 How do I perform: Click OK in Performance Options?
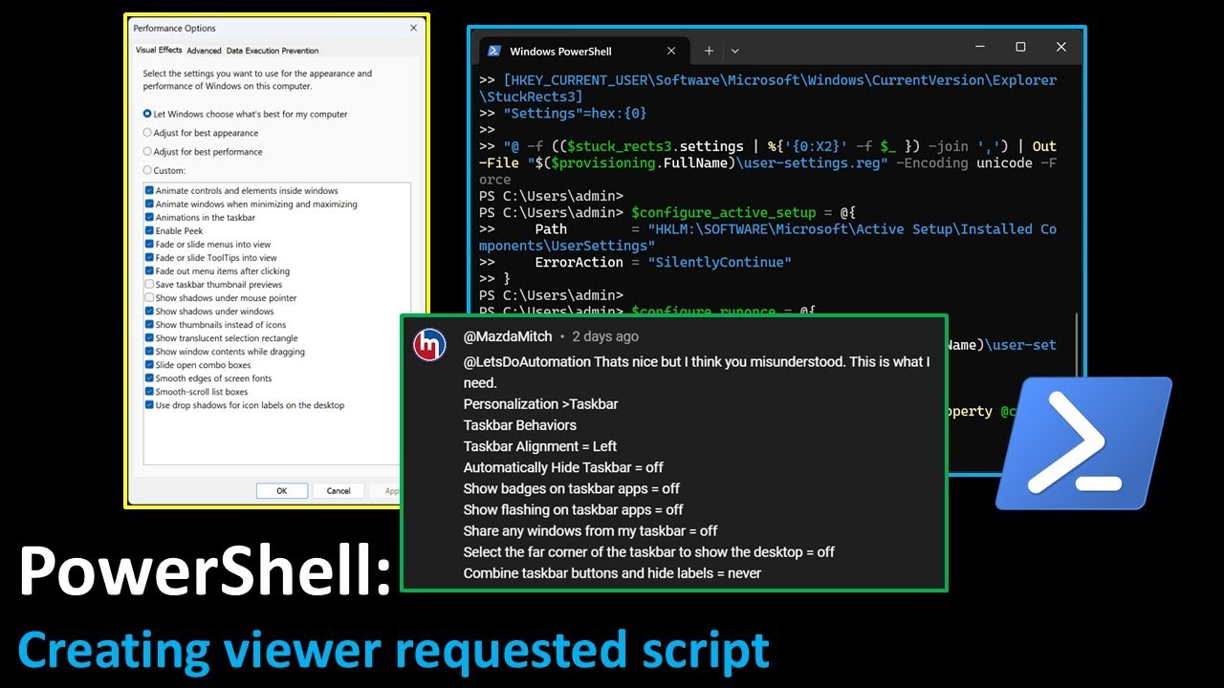click(x=281, y=490)
